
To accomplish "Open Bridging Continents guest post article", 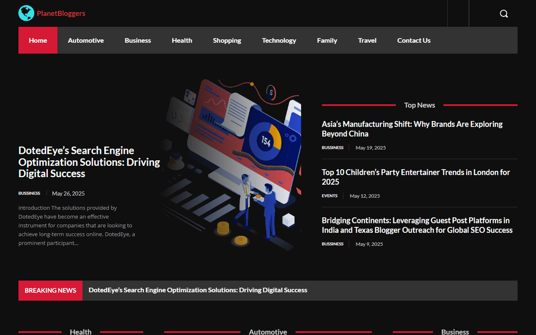I will (x=417, y=225).
